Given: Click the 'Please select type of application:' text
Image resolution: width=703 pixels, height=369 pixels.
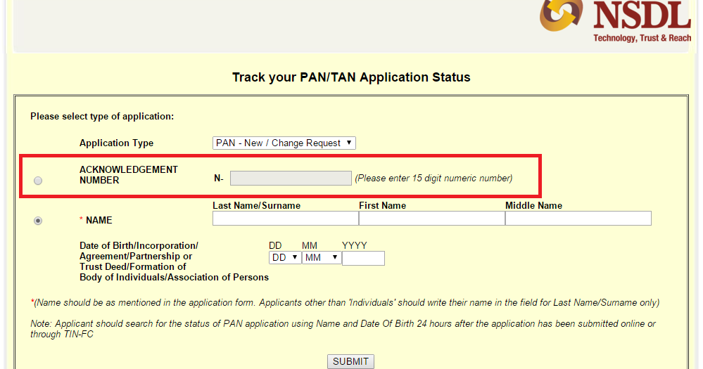Looking at the screenshot, I should [102, 117].
